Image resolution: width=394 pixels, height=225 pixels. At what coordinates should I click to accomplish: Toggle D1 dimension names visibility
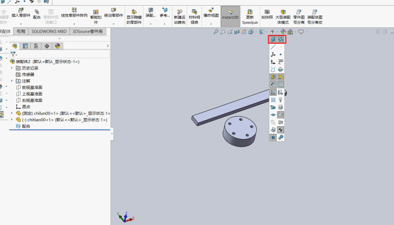pyautogui.click(x=281, y=122)
